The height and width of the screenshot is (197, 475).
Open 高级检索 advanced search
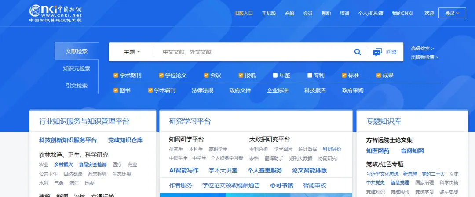pos(422,48)
